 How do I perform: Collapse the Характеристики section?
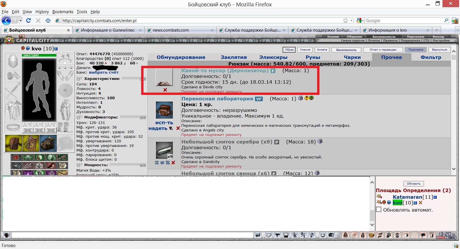click(x=78, y=79)
